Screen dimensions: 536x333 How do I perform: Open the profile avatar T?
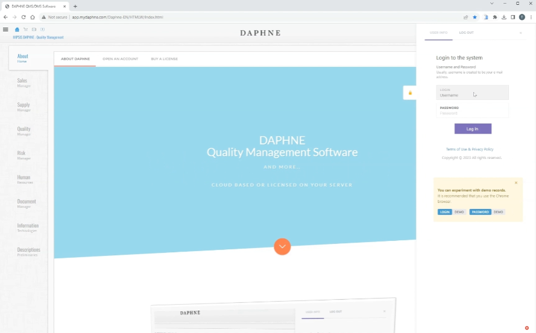(x=522, y=17)
